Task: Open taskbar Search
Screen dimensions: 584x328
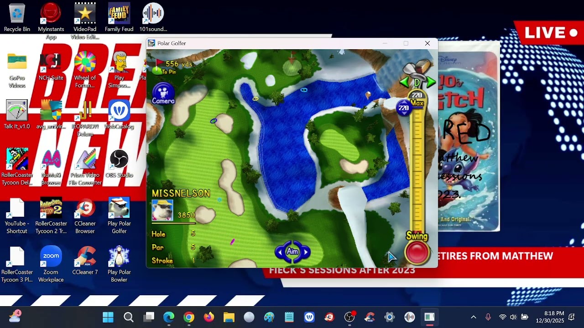Action: pyautogui.click(x=129, y=317)
